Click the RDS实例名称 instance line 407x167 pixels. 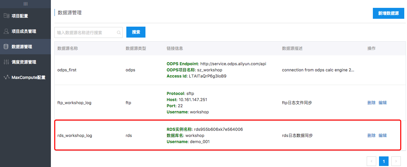[205, 129]
